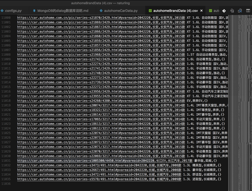Screen dimensions: 252x191
Task: Click the text '1.4L 手动尊贵型,奔奔,{}' on line 11023
Action: (206, 124)
